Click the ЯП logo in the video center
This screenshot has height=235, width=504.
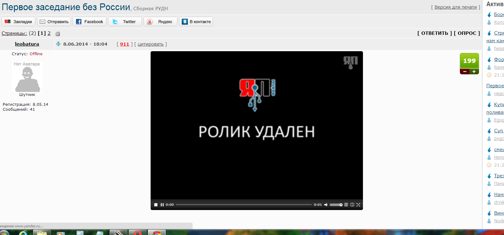click(x=257, y=95)
